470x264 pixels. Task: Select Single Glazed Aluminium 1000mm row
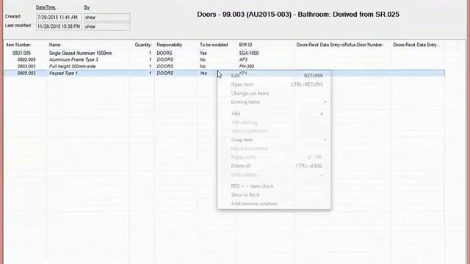(x=81, y=54)
